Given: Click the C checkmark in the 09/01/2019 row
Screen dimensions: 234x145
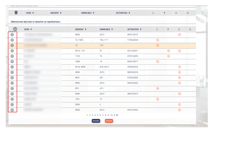Looking at the screenshot, I should point(179,35).
